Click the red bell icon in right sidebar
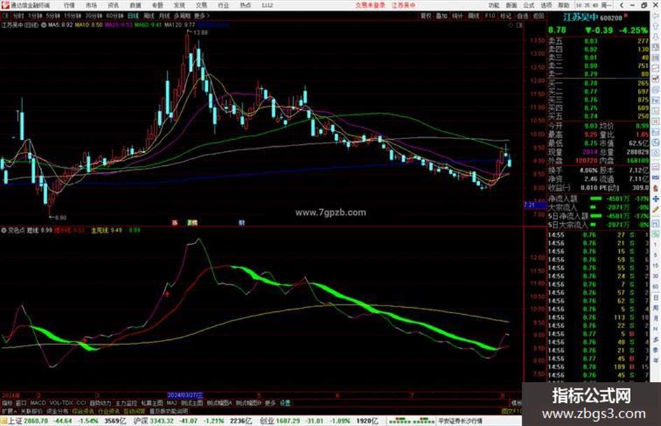 point(655,187)
